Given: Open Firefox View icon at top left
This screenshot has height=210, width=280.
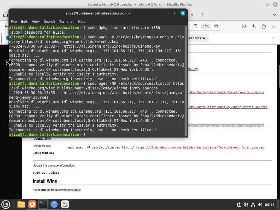Looking at the screenshot, I should click(x=5, y=15).
